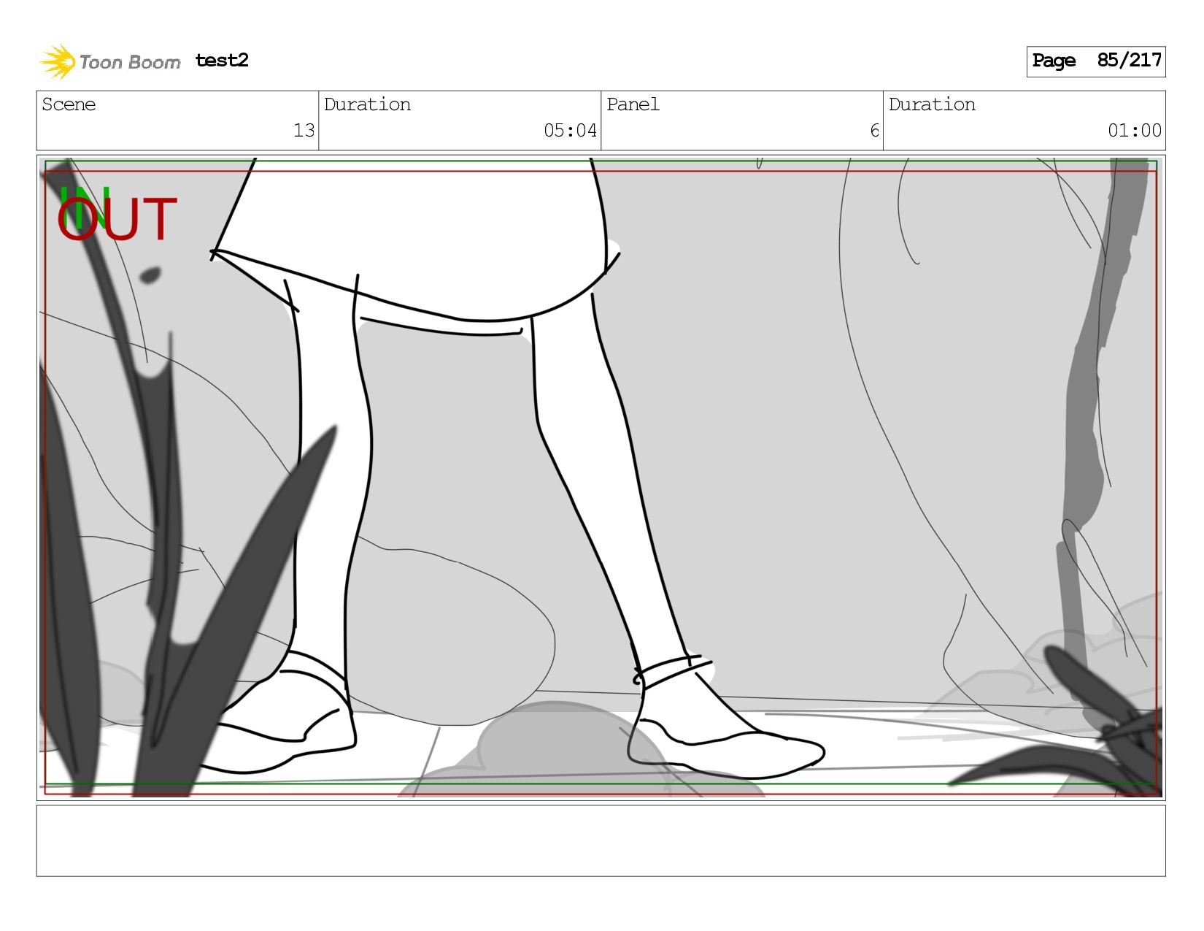The image size is (1204, 931).
Task: Click the page number '85/217'
Action: (1129, 61)
